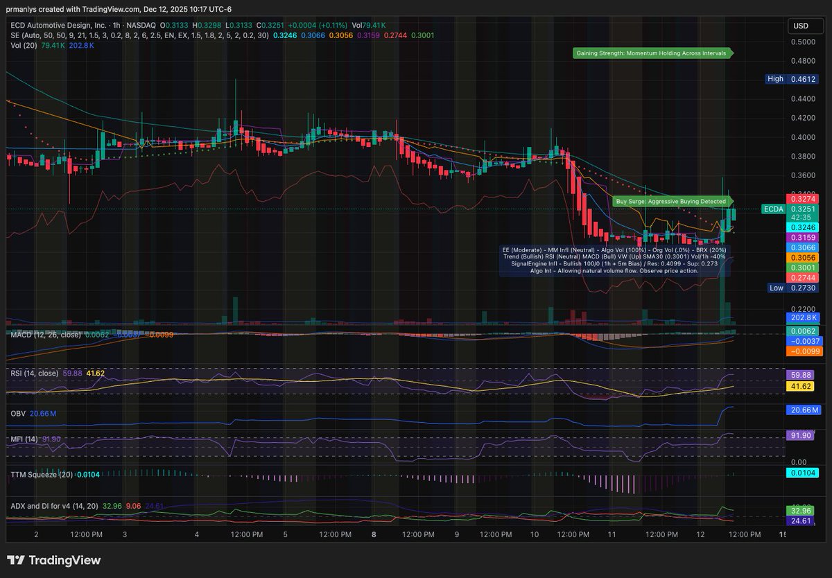This screenshot has height=578, width=832.
Task: Click the 0.3251 current price tag
Action: 801,209
